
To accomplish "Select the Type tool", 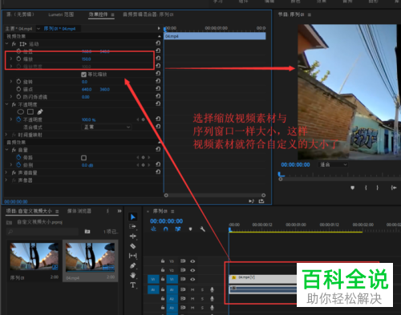I will click(x=132, y=285).
